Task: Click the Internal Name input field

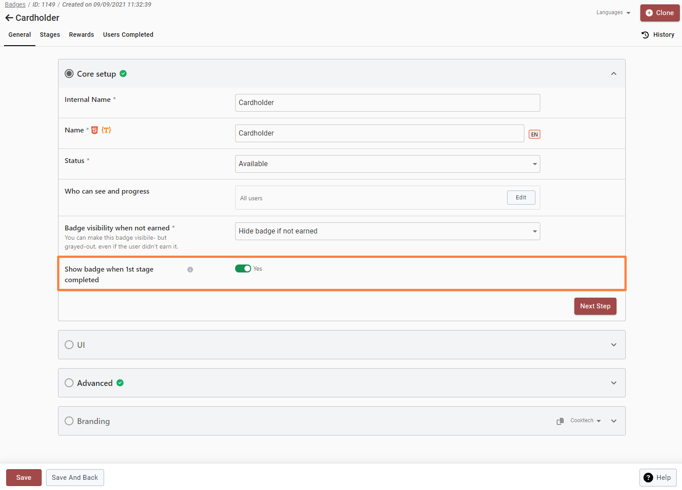Action: tap(387, 103)
